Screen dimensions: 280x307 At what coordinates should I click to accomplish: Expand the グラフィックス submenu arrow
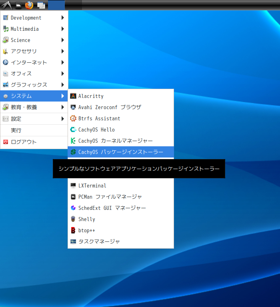pyautogui.click(x=63, y=85)
